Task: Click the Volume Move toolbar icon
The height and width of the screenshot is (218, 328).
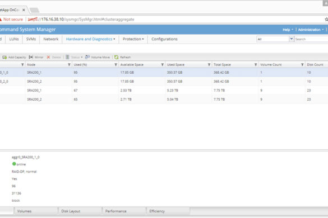Action: pyautogui.click(x=87, y=57)
